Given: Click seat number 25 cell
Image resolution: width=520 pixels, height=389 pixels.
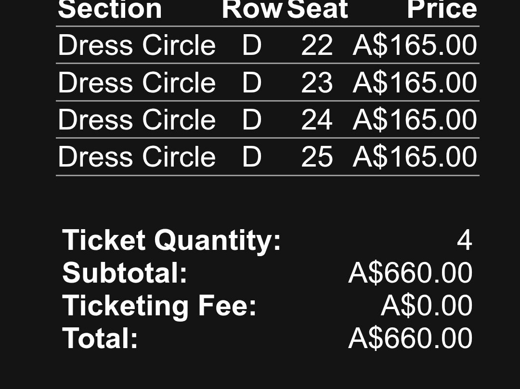Looking at the screenshot, I should tap(317, 157).
